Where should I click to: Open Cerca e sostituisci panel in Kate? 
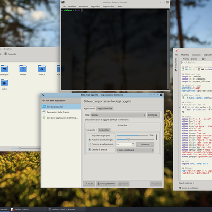pos(189,188)
